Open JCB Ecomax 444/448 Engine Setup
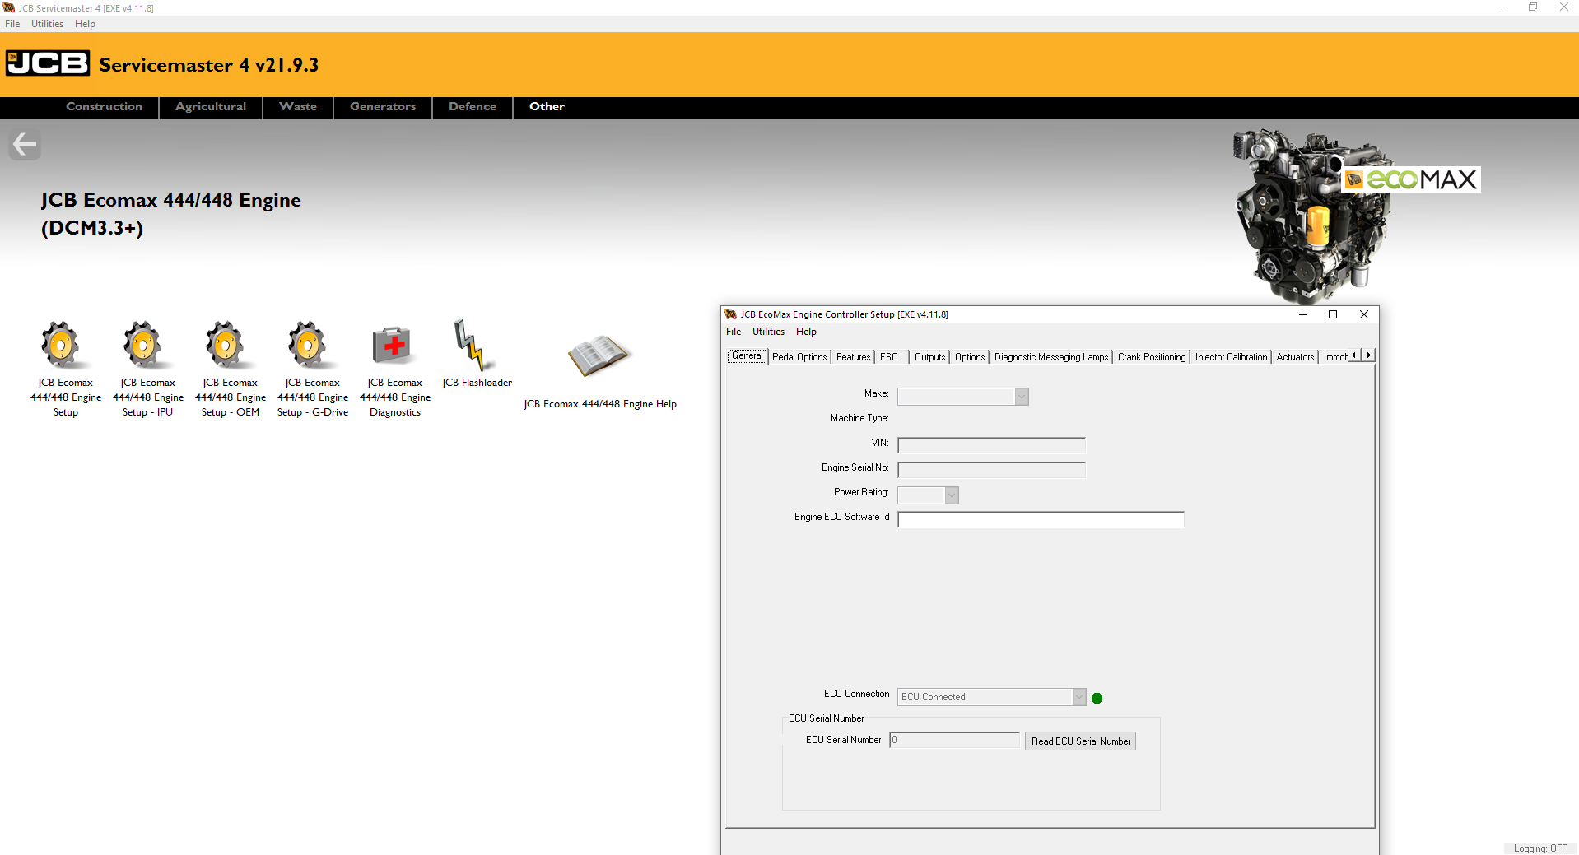 64,346
